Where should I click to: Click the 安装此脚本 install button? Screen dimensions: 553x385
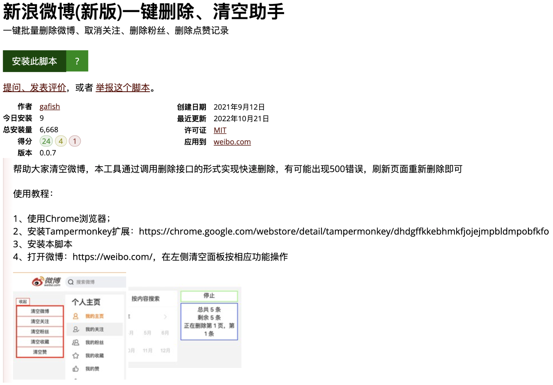coord(34,61)
